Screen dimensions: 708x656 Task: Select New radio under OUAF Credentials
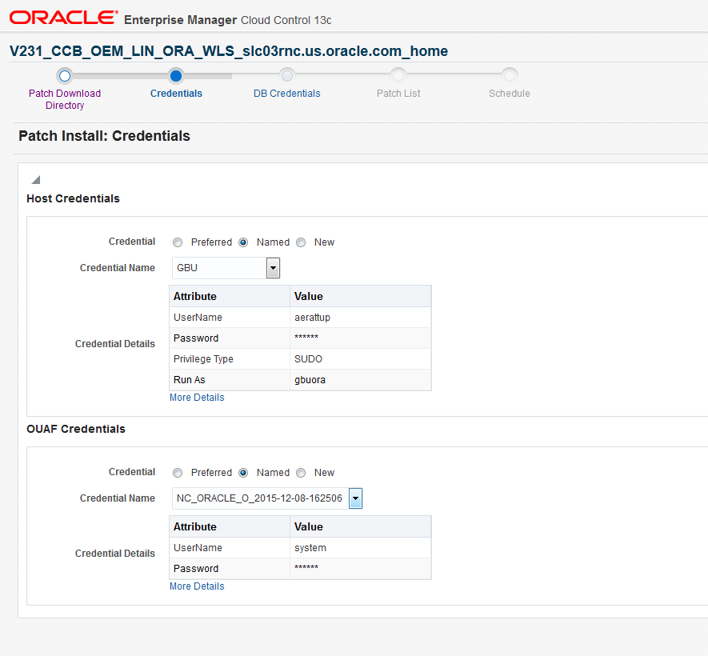pyautogui.click(x=301, y=473)
